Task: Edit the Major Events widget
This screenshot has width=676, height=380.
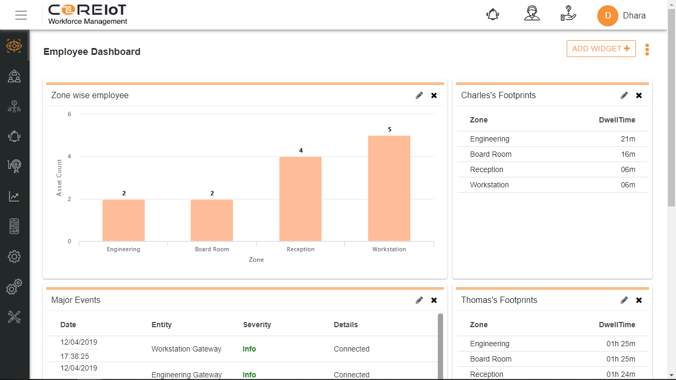Action: click(419, 300)
